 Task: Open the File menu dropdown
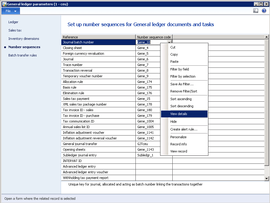point(11,11)
